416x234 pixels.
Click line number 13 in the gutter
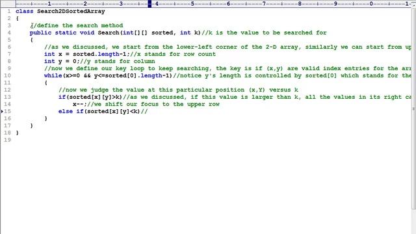pyautogui.click(x=7, y=97)
